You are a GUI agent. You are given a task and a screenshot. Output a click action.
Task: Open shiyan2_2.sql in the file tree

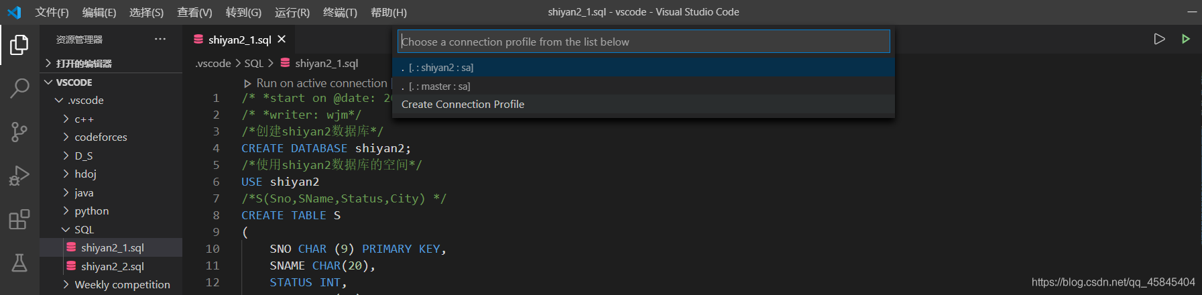tap(112, 266)
